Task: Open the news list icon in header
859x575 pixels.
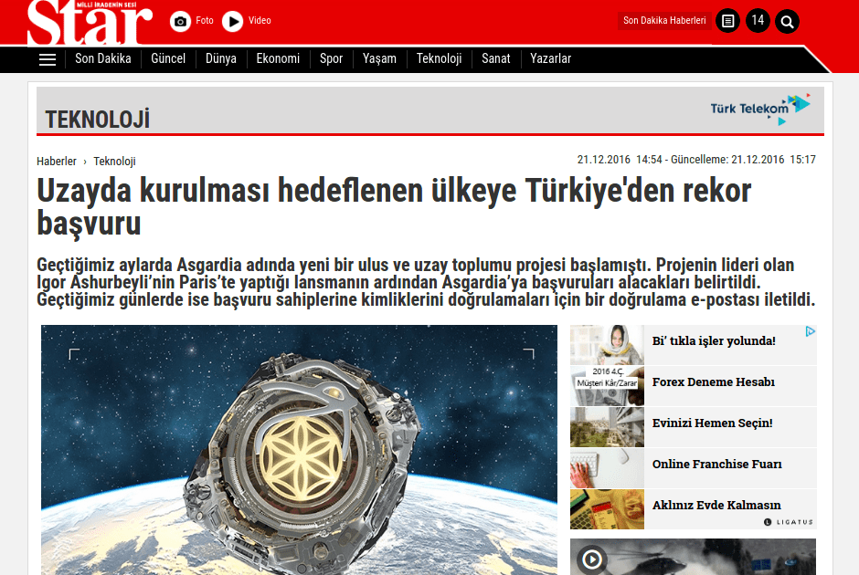Action: point(727,21)
